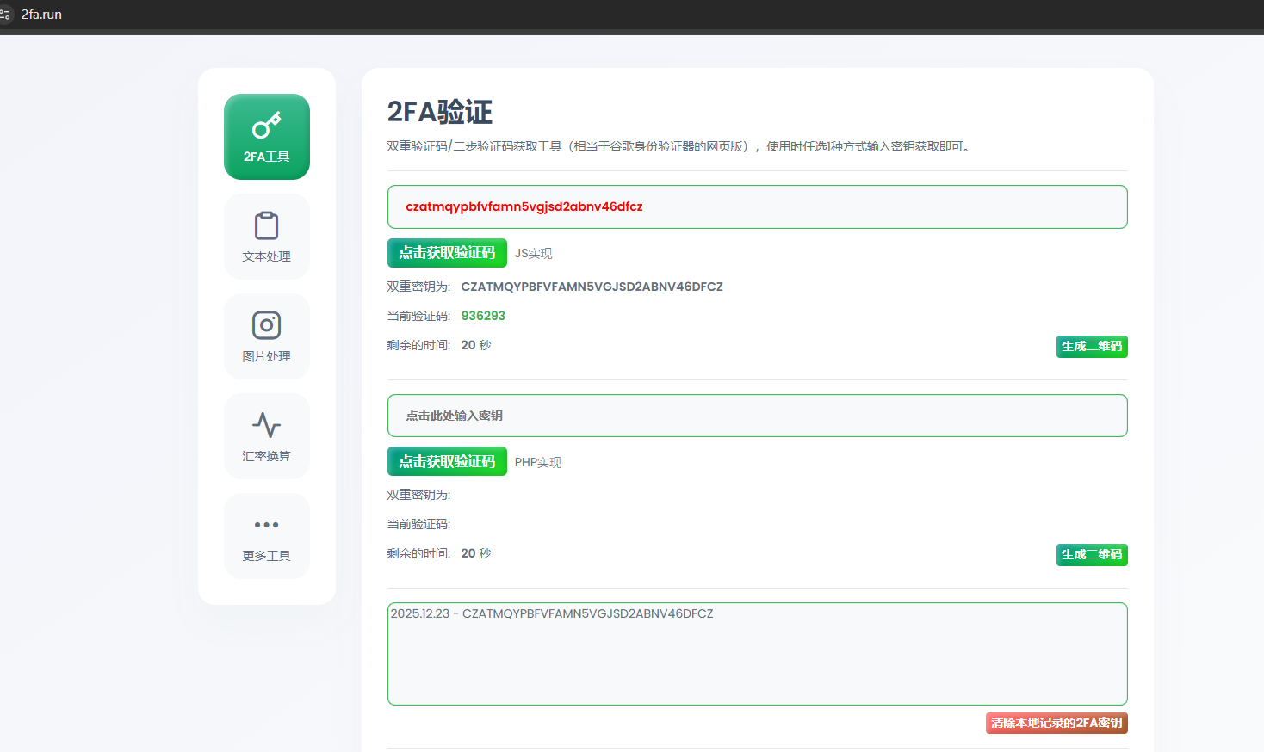
Task: Click 点击获取验证码 button for PHP实现
Action: 447,462
